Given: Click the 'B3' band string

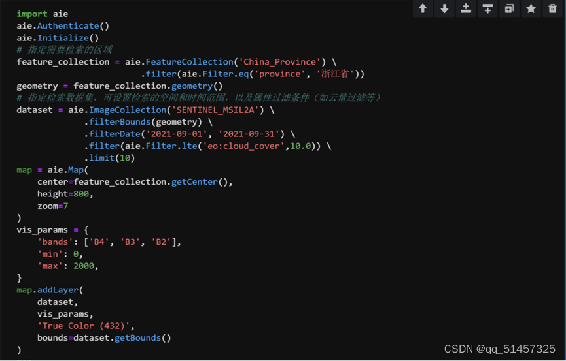Looking at the screenshot, I should coord(130,242).
